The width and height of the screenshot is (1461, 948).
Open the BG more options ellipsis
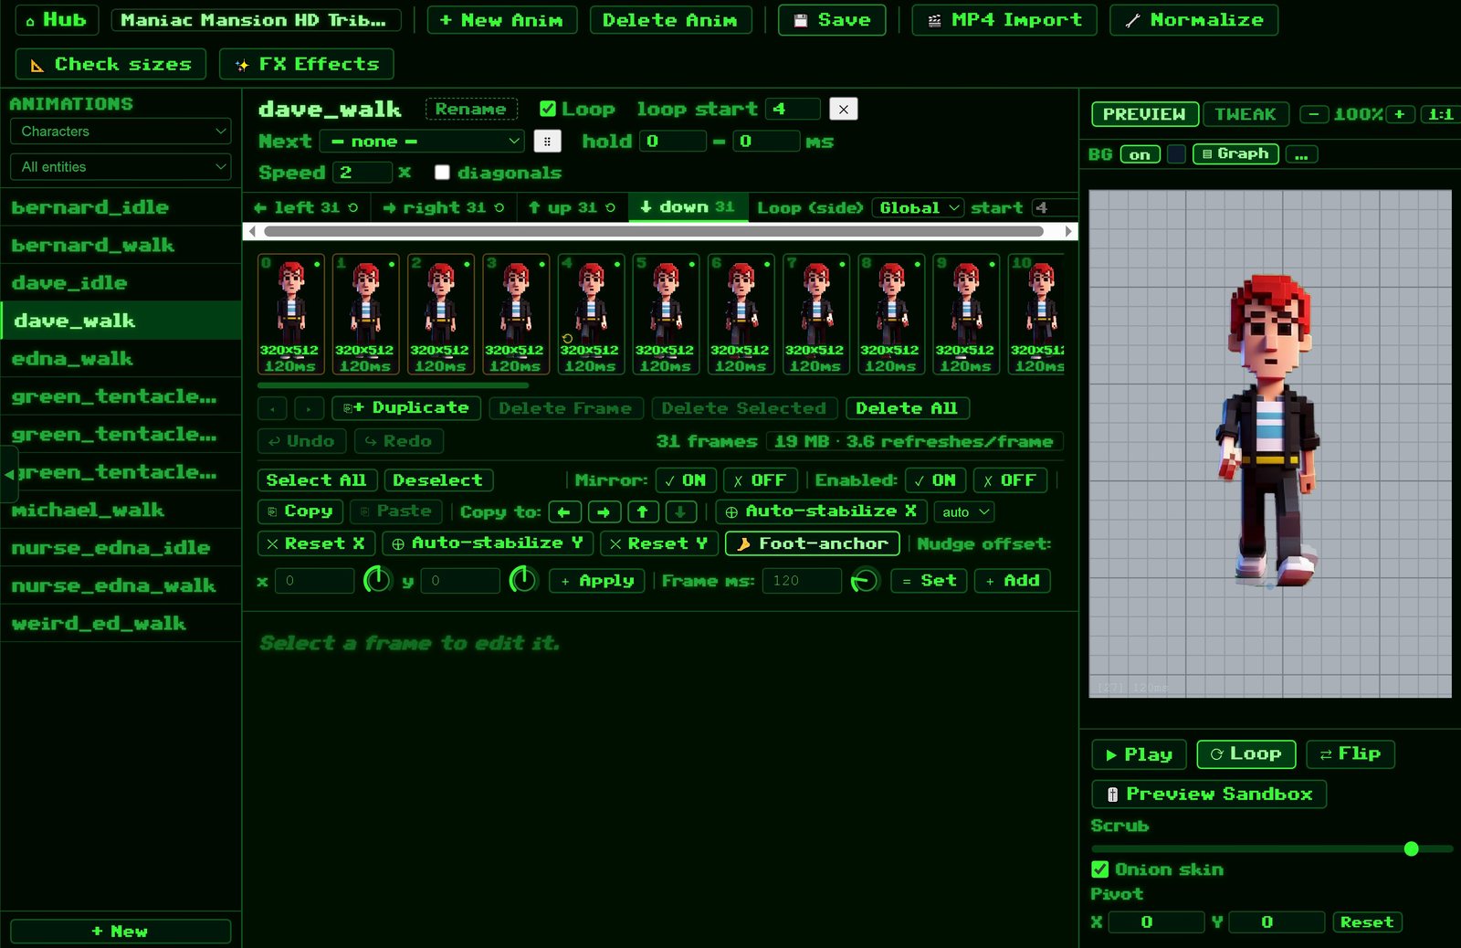(1301, 154)
